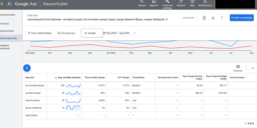Select Keyword plan in sidebar

pos(7,31)
